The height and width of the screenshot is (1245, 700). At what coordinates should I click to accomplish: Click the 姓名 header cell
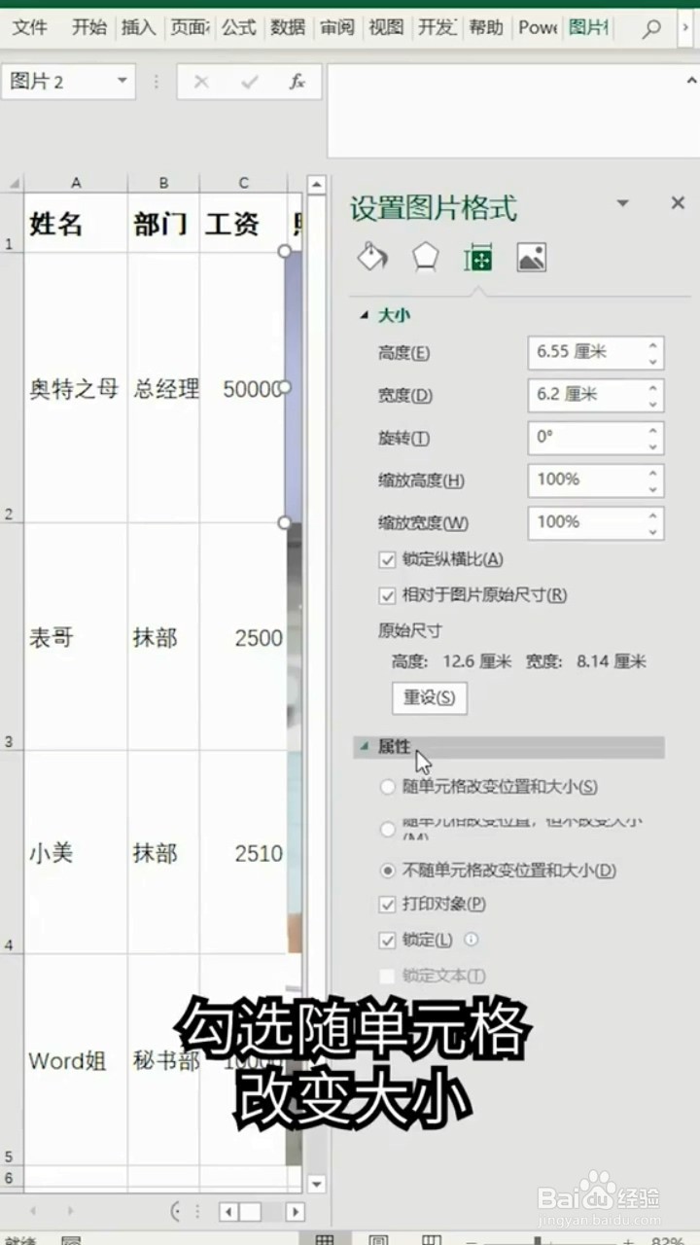pyautogui.click(x=76, y=224)
